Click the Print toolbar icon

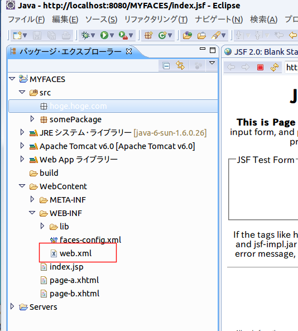tap(66, 35)
